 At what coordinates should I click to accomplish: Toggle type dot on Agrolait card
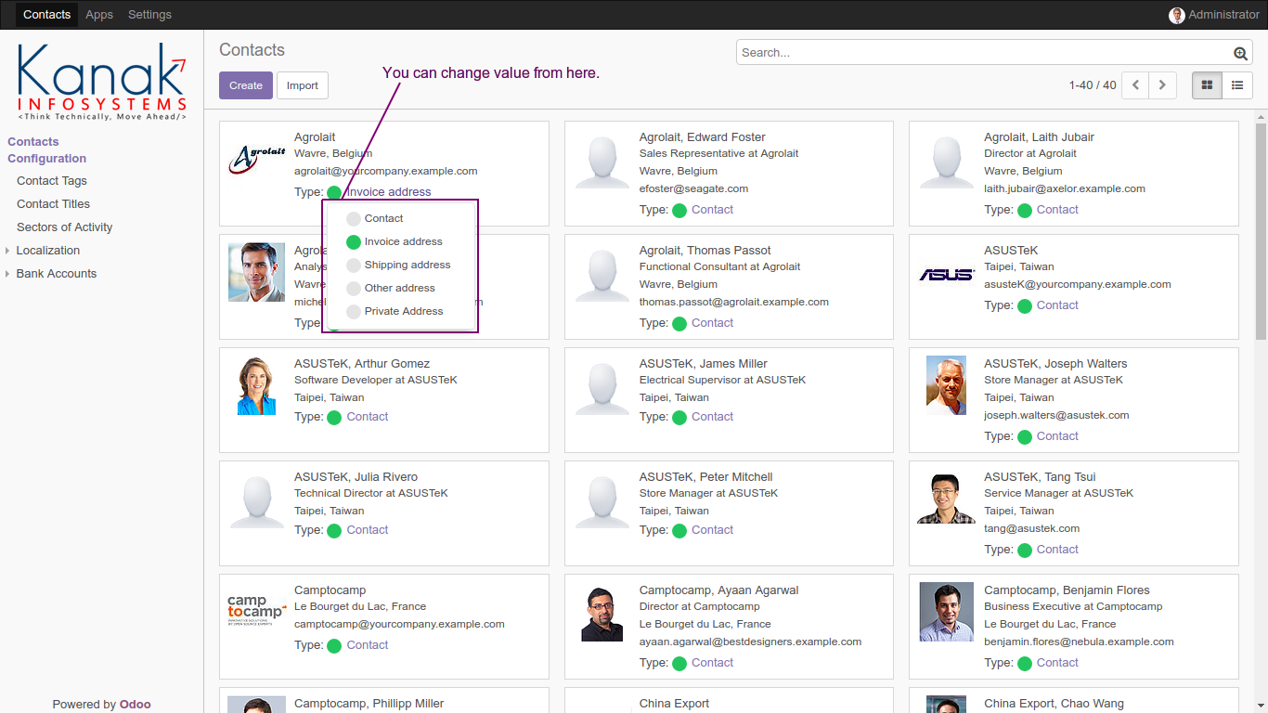(x=334, y=192)
